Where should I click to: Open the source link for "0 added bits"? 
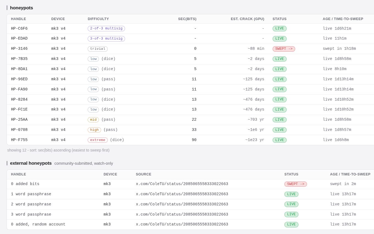click(182, 184)
